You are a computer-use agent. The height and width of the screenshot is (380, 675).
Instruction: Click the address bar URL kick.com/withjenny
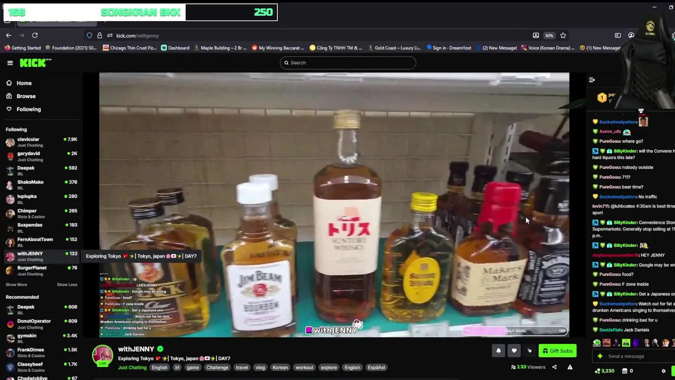[138, 36]
